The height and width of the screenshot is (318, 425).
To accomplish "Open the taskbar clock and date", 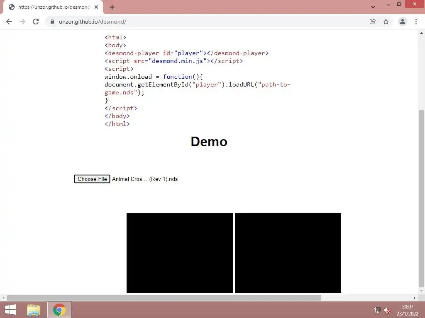I will coord(408,310).
